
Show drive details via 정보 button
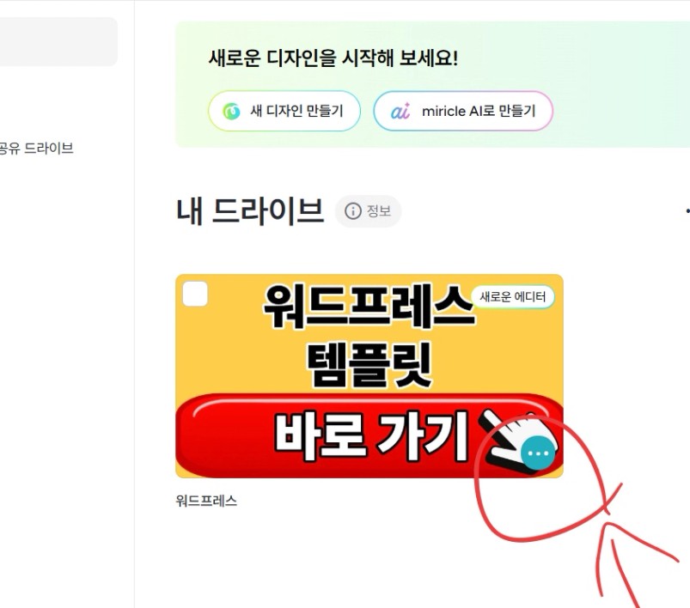coord(368,211)
